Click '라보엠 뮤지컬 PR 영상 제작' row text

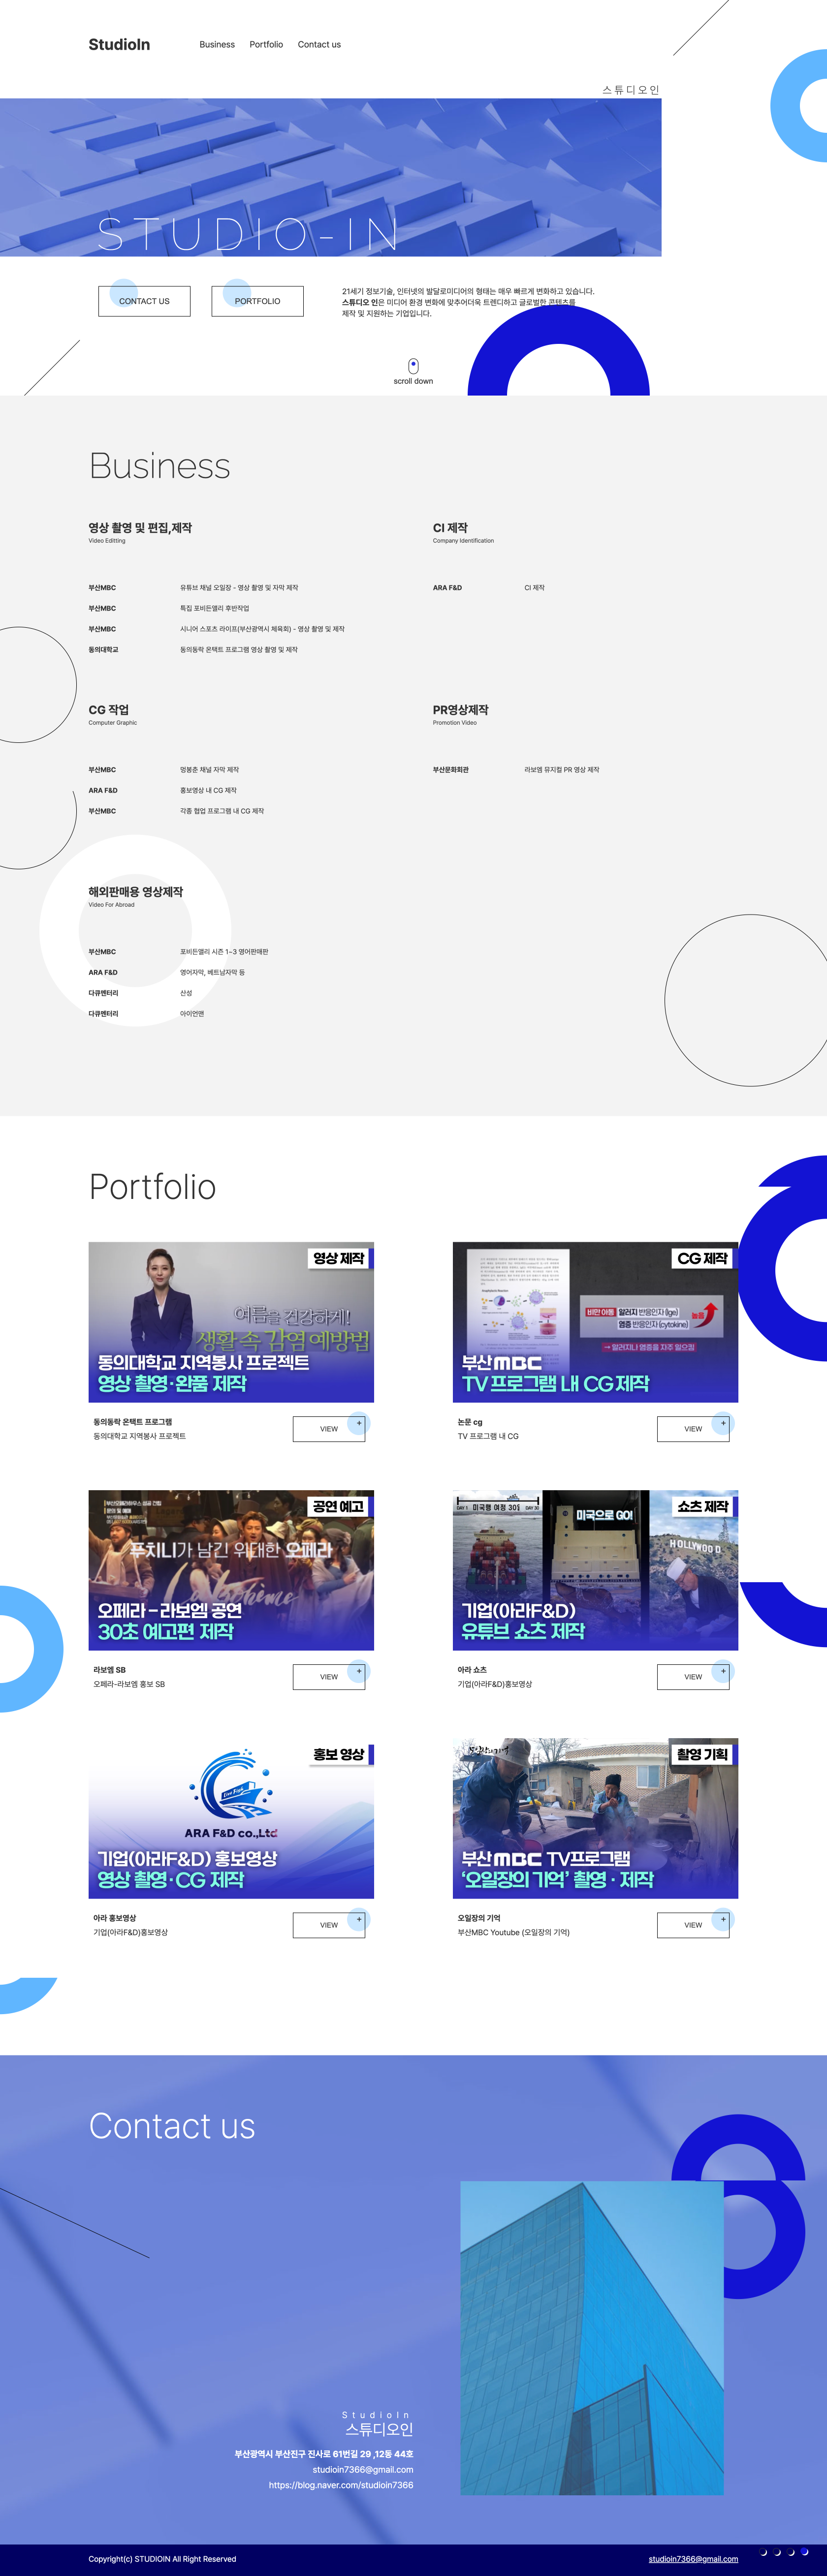click(562, 770)
